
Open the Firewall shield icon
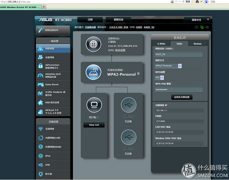(41, 174)
